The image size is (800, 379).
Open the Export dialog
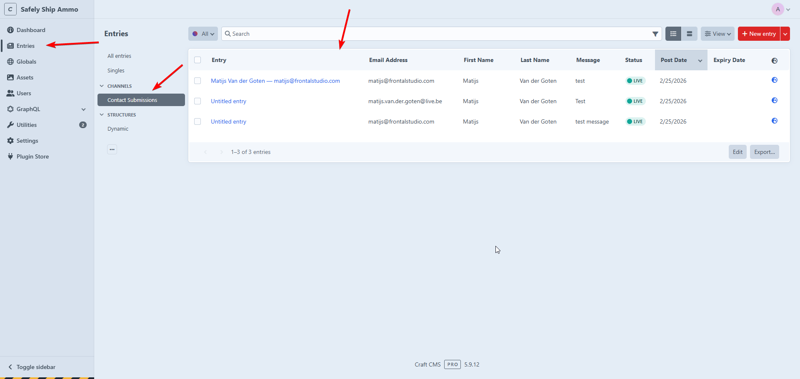[x=764, y=152]
